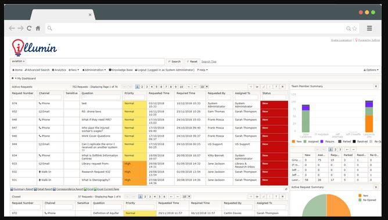The width and height of the screenshot is (388, 220).
Task: Close the Active Requests panel with the X icon
Action: pos(283,87)
